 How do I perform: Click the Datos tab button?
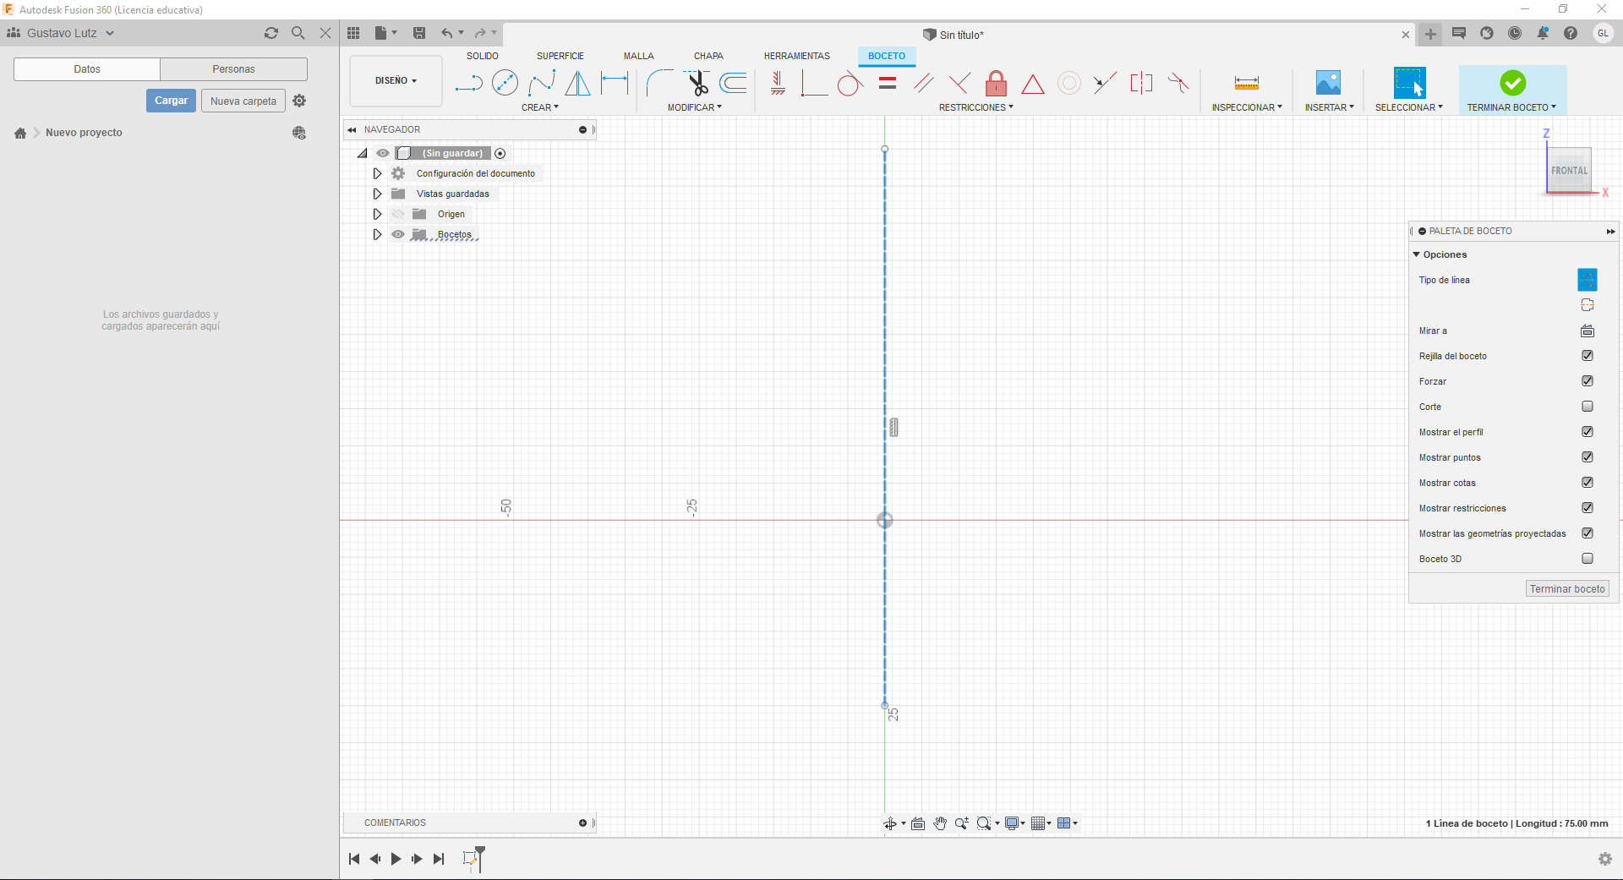pyautogui.click(x=87, y=69)
